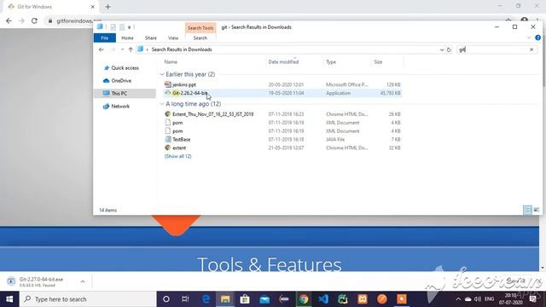Screen dimensions: 546x307
Task: Open File Explorer taskbar icon
Action: 225,299
